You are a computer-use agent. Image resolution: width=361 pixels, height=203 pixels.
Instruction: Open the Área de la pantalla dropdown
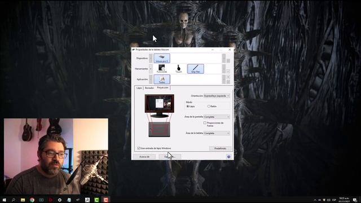[x=217, y=117]
